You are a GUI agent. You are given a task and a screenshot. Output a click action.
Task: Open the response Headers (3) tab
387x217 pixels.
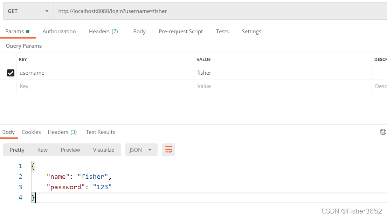click(x=62, y=132)
